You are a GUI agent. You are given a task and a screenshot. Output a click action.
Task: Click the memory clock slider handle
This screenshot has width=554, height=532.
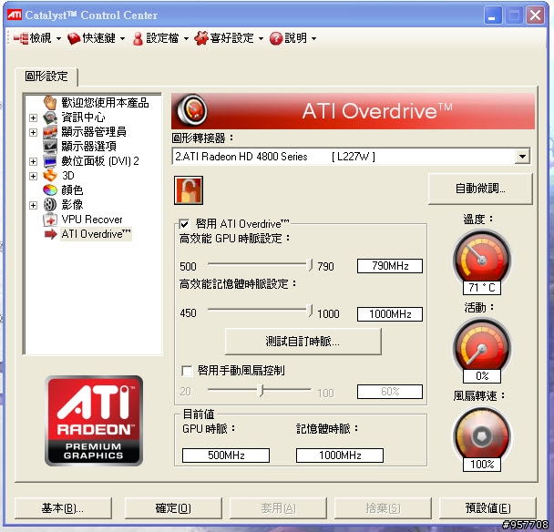coord(310,311)
